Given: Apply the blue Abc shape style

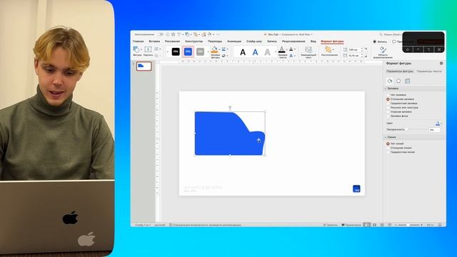Looking at the screenshot, I should pyautogui.click(x=188, y=52).
